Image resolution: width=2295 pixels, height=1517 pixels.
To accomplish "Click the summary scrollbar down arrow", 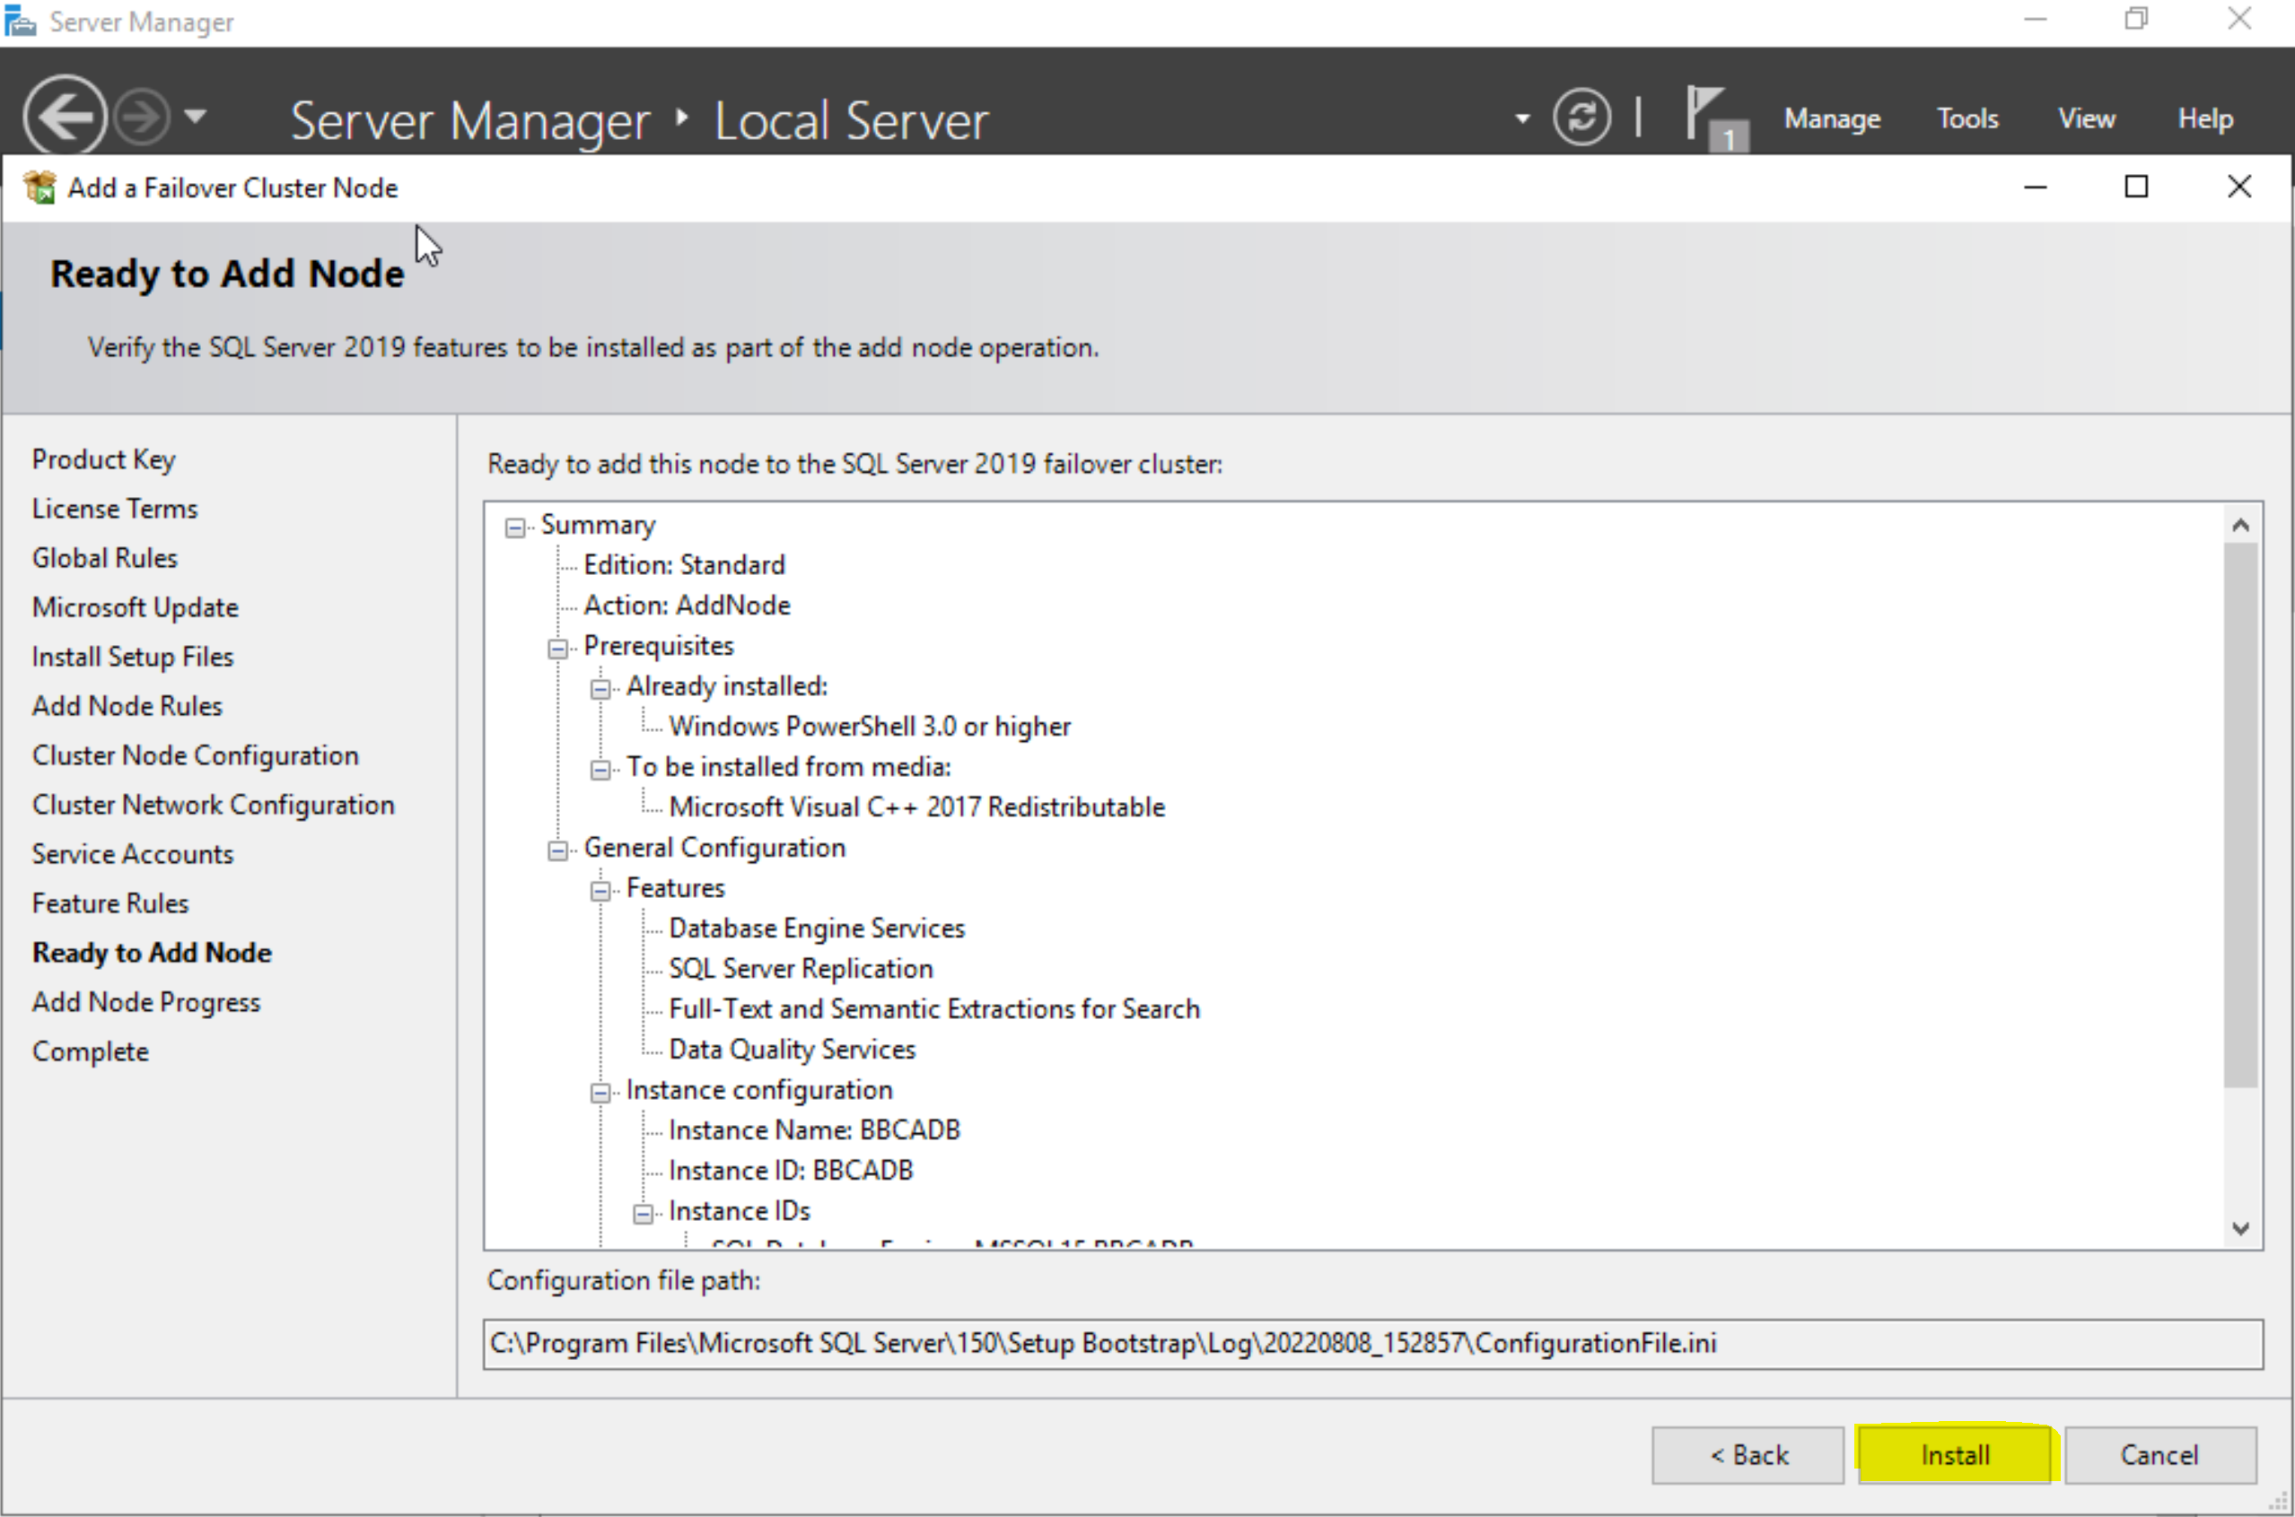I will (2240, 1228).
